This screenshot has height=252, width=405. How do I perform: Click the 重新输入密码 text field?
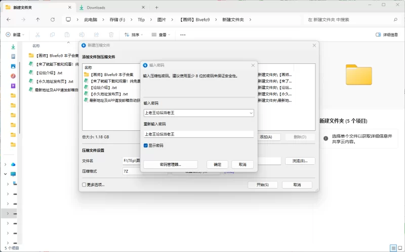pyautogui.click(x=198, y=134)
